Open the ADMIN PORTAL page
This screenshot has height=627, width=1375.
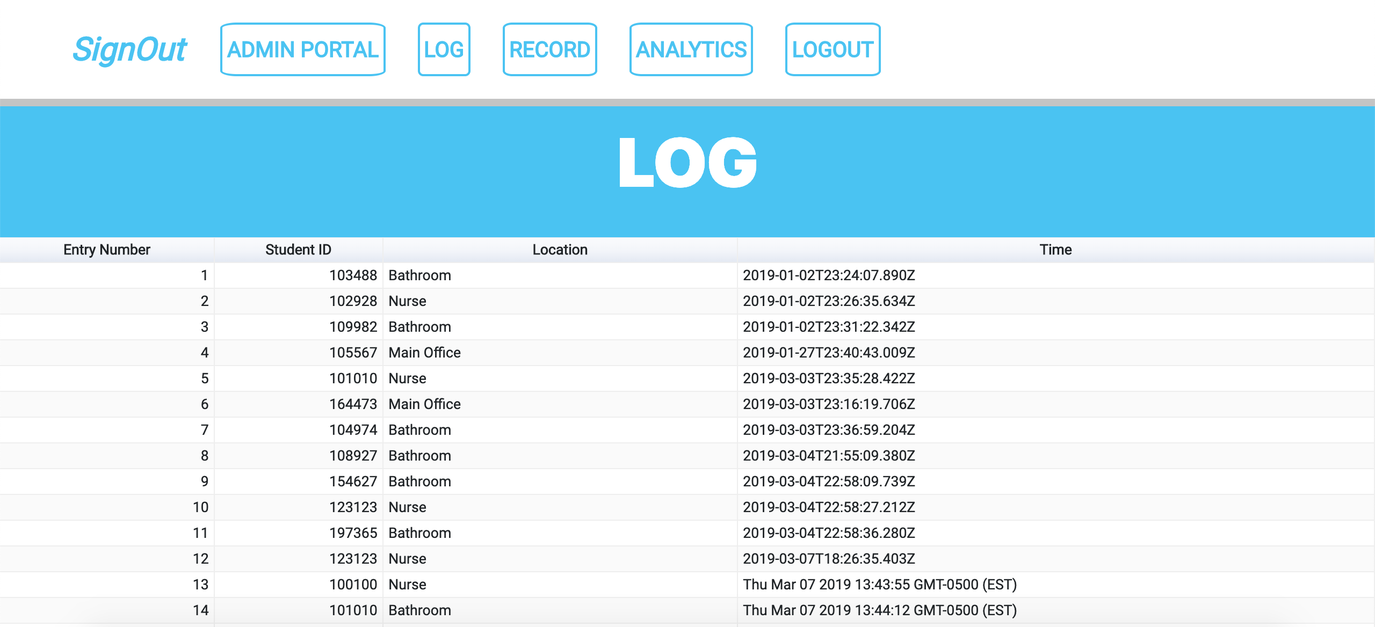coord(302,49)
